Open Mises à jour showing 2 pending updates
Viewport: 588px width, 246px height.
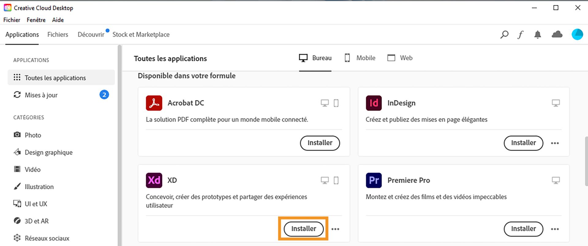[41, 95]
